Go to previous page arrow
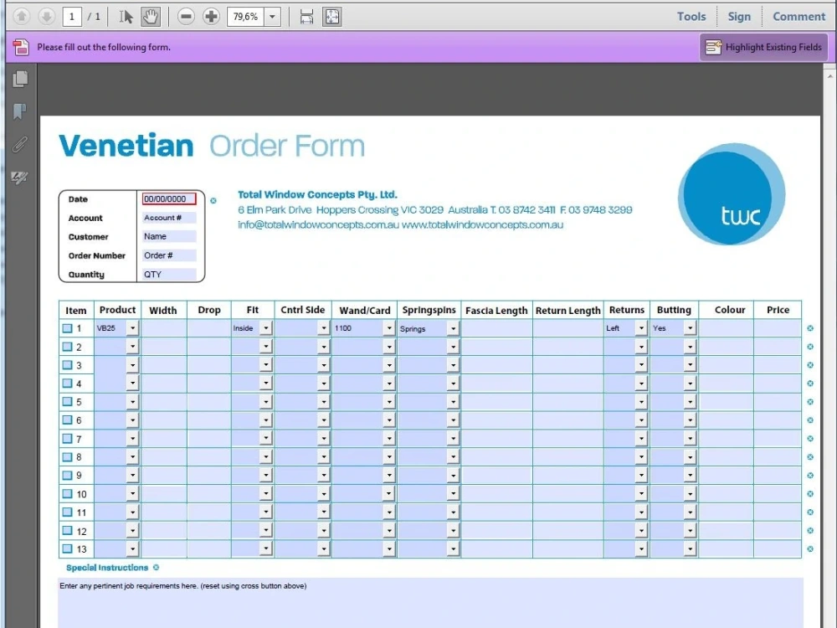 pyautogui.click(x=22, y=17)
